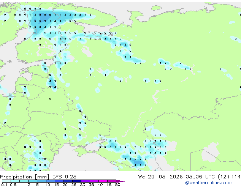The height and width of the screenshot is (186, 241).
Task: Click the forecast date 'We 20-05-2026'
Action: tap(160, 177)
